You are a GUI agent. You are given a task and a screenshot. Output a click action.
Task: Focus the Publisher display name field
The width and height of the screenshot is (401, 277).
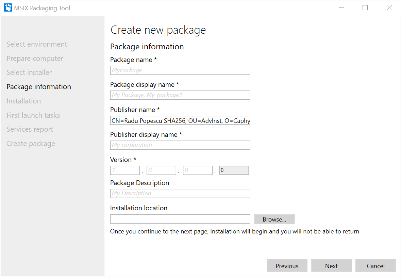[x=180, y=145]
